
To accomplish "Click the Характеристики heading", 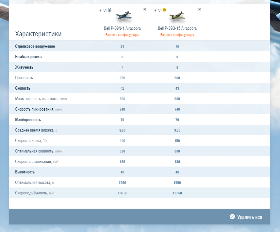I will pyautogui.click(x=38, y=34).
